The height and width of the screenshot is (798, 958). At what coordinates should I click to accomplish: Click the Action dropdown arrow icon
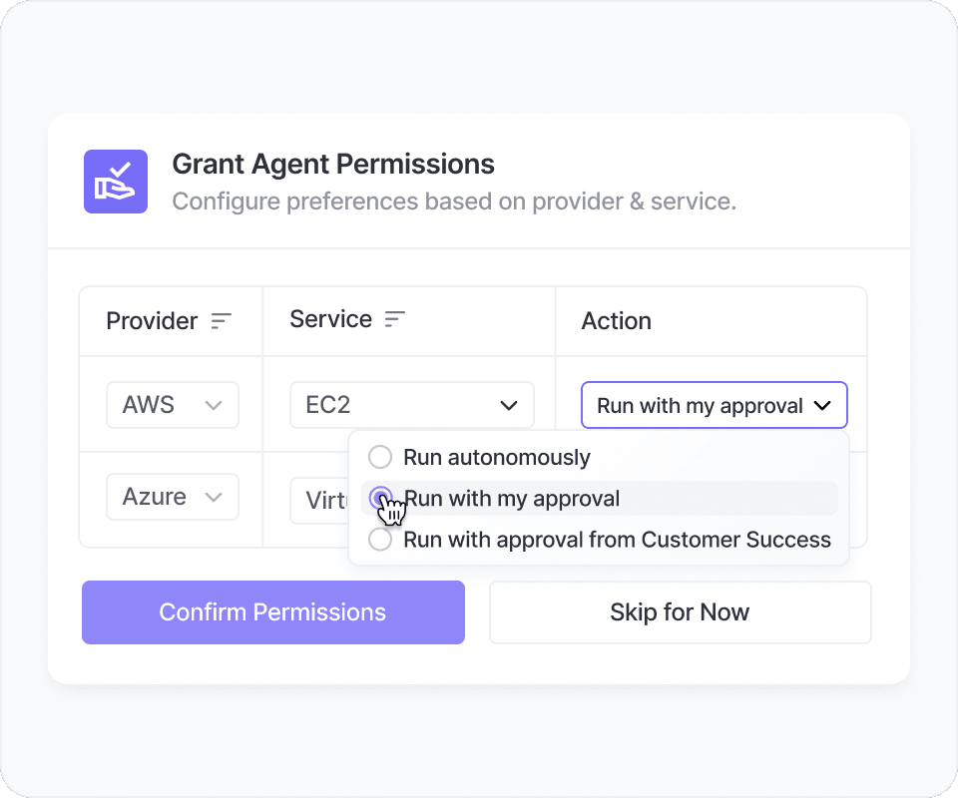tap(822, 406)
